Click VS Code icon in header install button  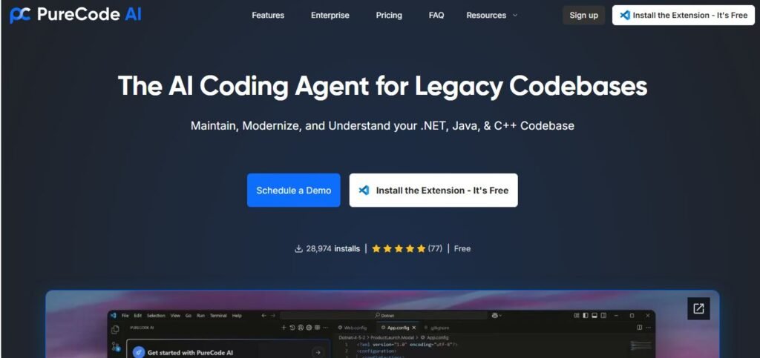625,15
